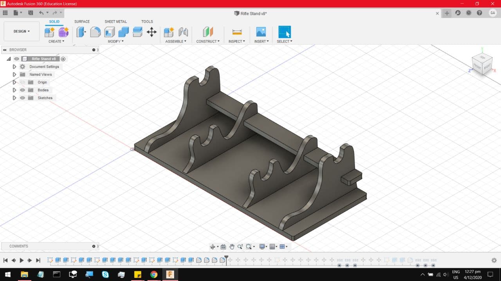Expand the Sketches node
Screen dimensions: 501x281
pos(14,98)
